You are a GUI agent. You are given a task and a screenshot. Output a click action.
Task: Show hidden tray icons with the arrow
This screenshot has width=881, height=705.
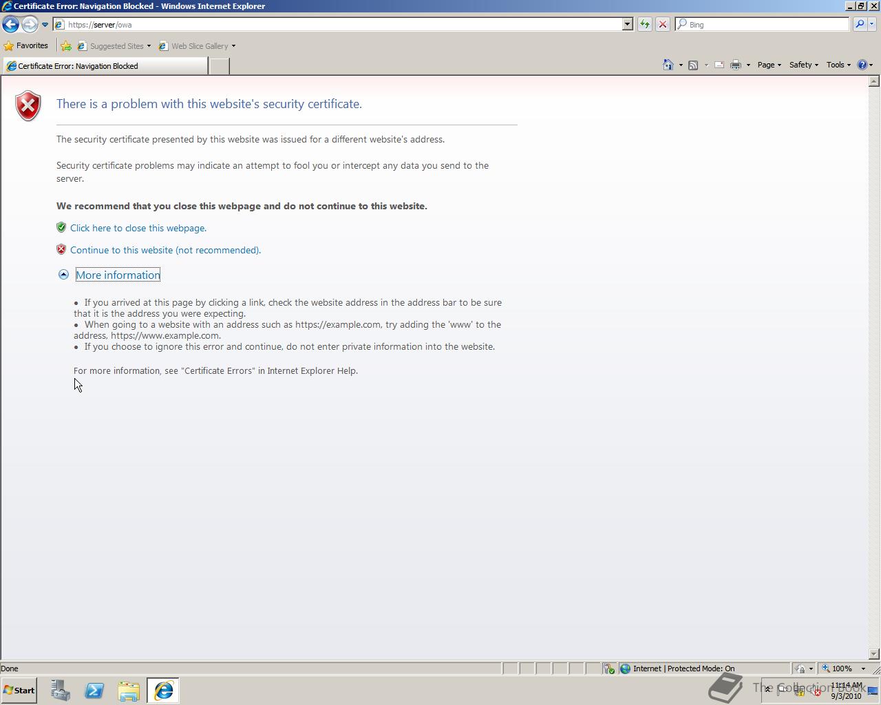tap(768, 691)
